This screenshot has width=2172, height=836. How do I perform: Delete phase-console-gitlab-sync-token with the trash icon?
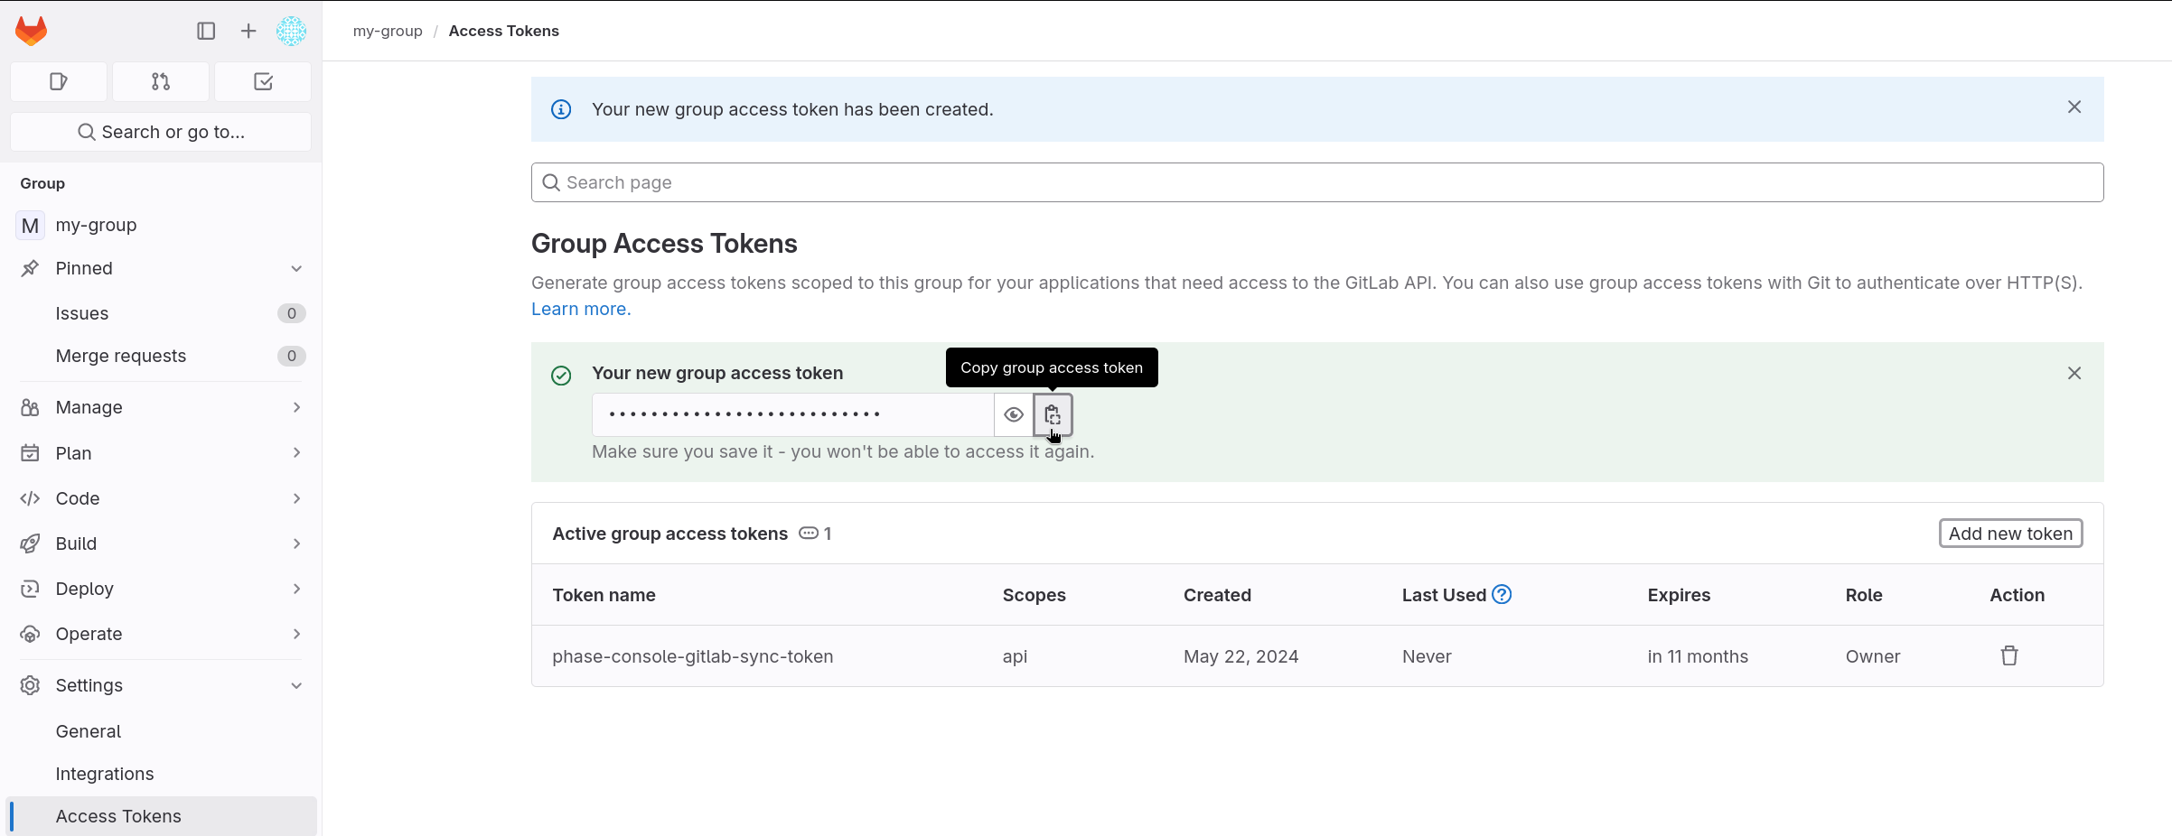point(2008,655)
